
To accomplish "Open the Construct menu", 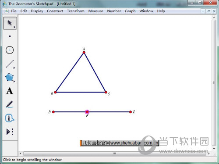I will [55, 11].
